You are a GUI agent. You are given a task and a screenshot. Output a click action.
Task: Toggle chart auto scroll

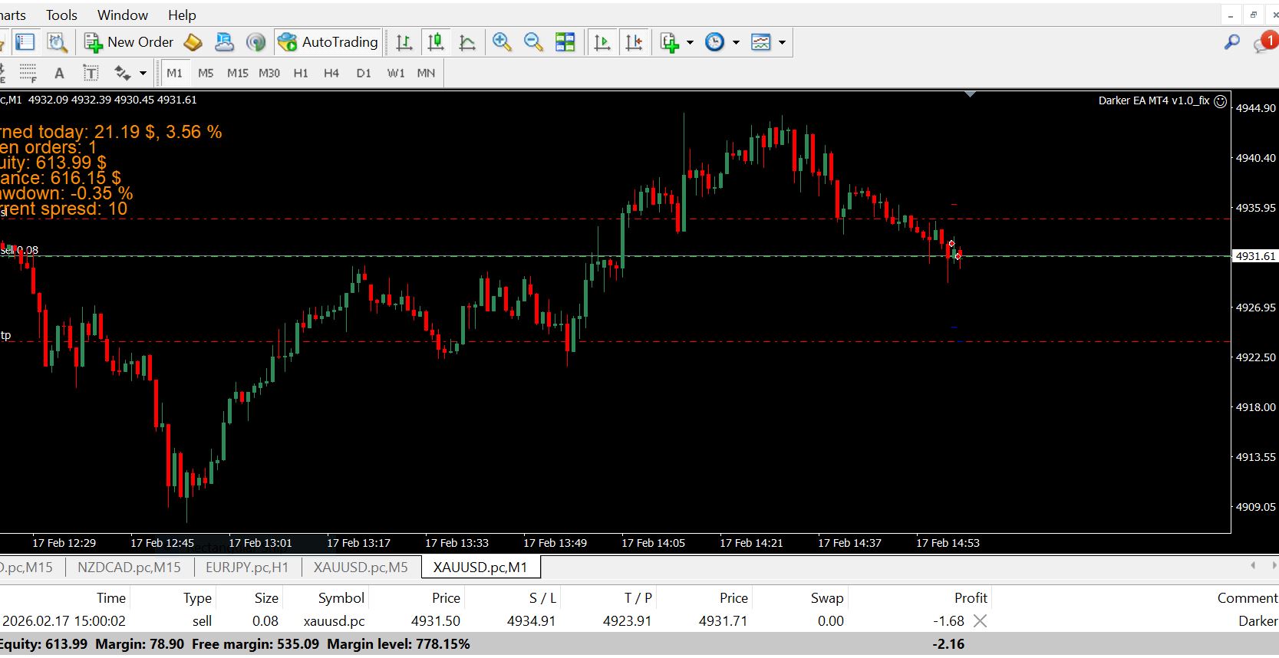pos(602,42)
